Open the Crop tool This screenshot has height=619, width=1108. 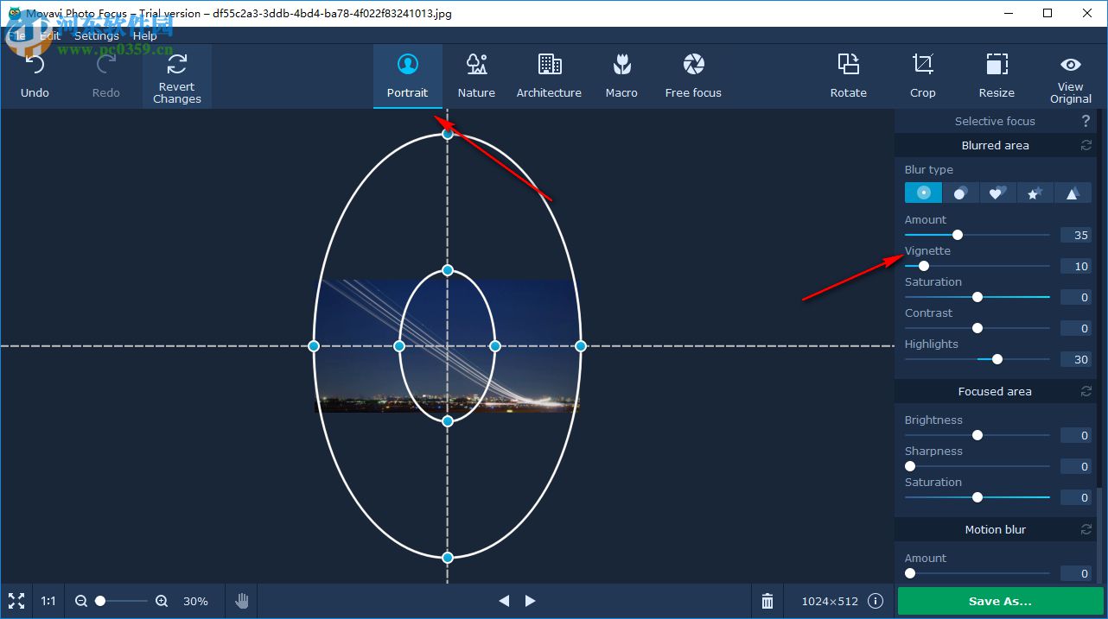pos(922,76)
